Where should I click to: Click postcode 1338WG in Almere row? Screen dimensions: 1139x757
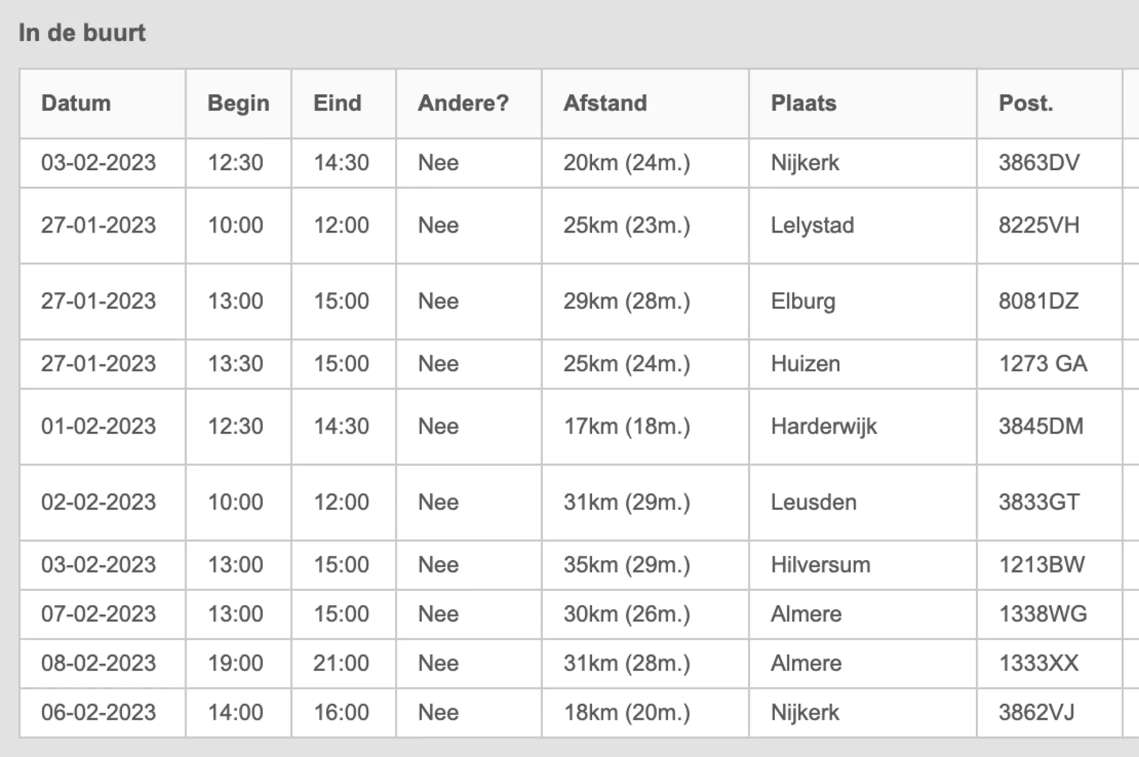tap(1043, 614)
